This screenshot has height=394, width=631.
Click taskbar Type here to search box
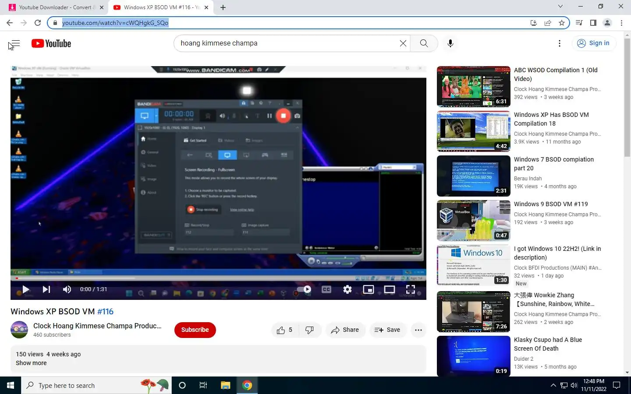pyautogui.click(x=96, y=385)
